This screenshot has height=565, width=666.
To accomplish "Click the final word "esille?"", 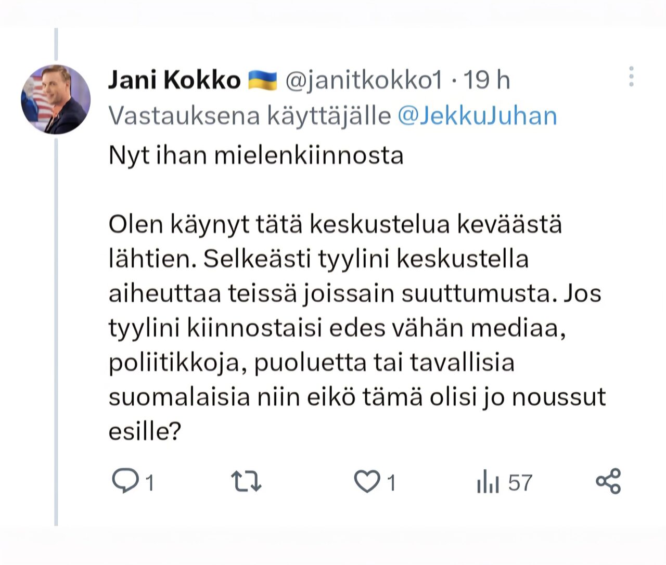I will pyautogui.click(x=145, y=432).
